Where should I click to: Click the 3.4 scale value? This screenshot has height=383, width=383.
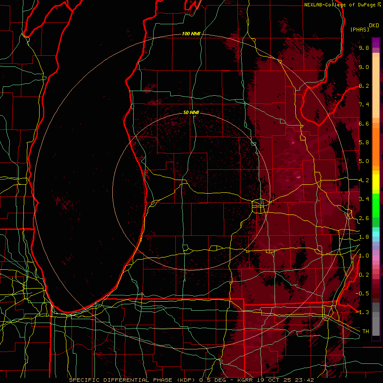(x=364, y=199)
